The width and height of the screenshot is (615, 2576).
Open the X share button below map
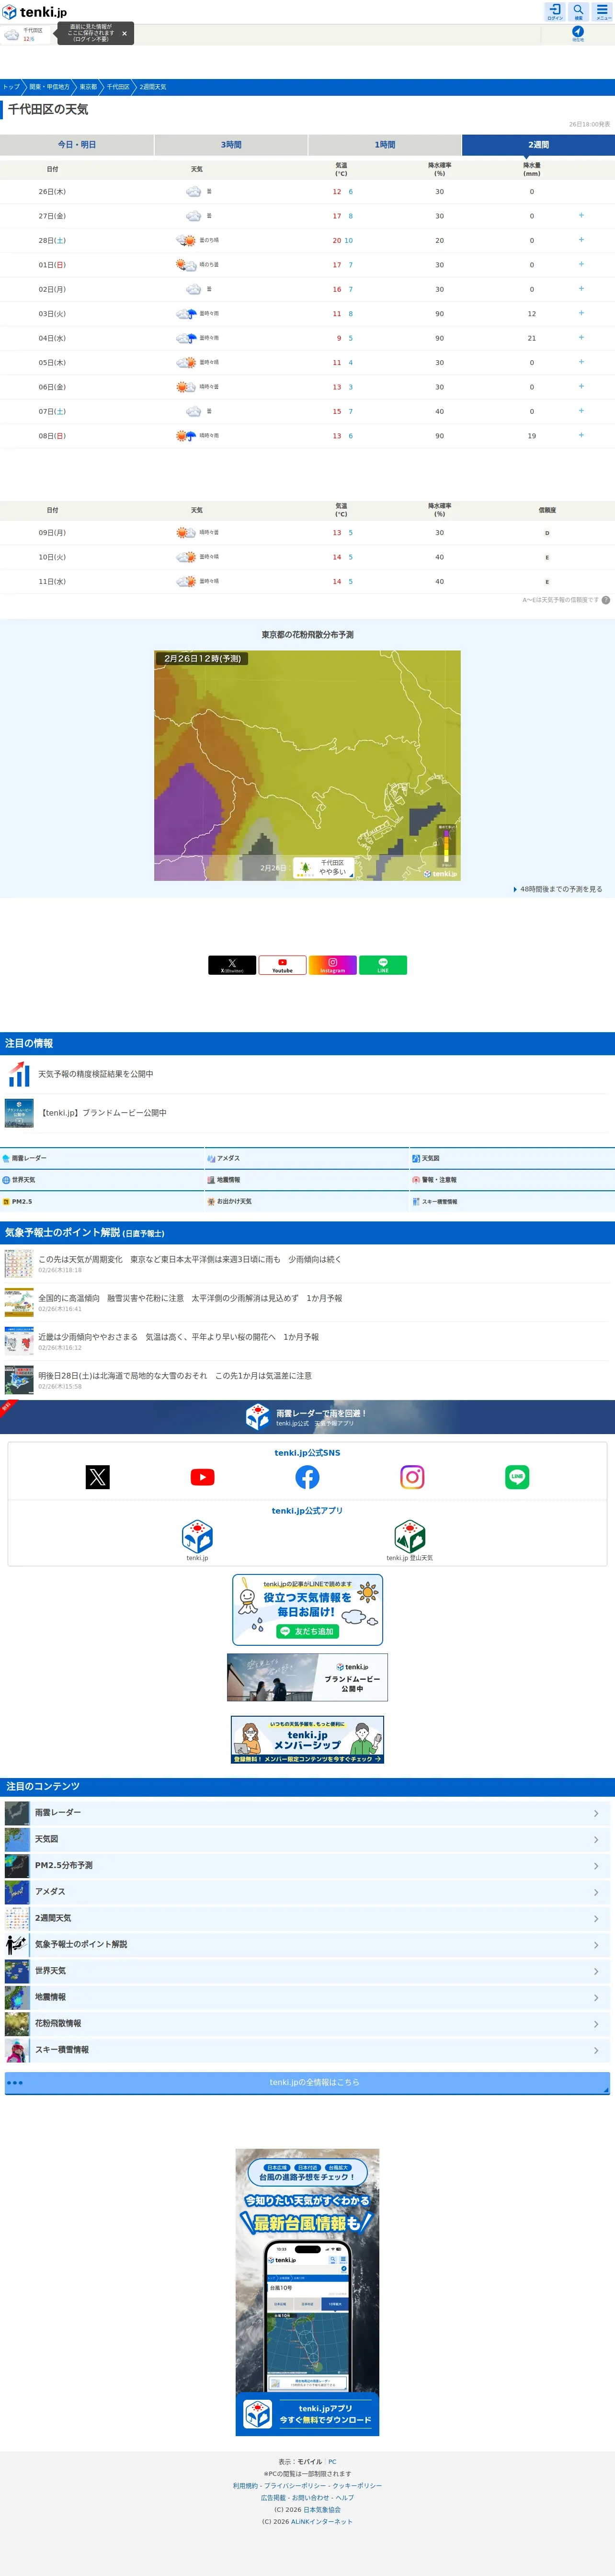(x=232, y=965)
